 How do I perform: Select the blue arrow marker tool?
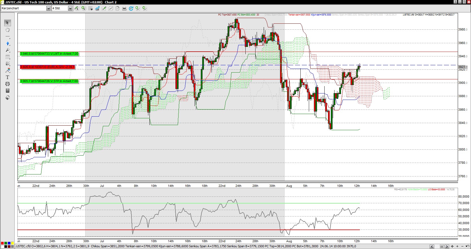[8, 43]
